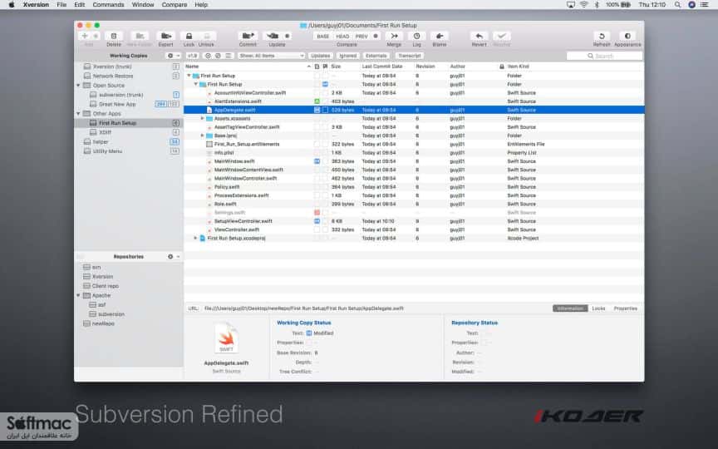
Task: Click the New Folder toolbar icon
Action: [x=140, y=36]
